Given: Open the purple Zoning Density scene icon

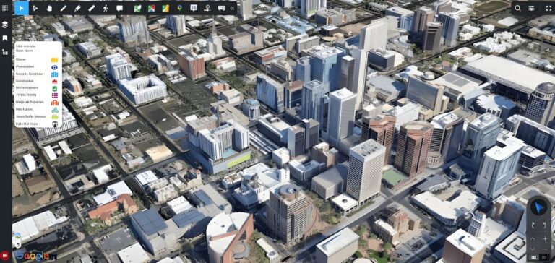Looking at the screenshot, I should (x=54, y=95).
